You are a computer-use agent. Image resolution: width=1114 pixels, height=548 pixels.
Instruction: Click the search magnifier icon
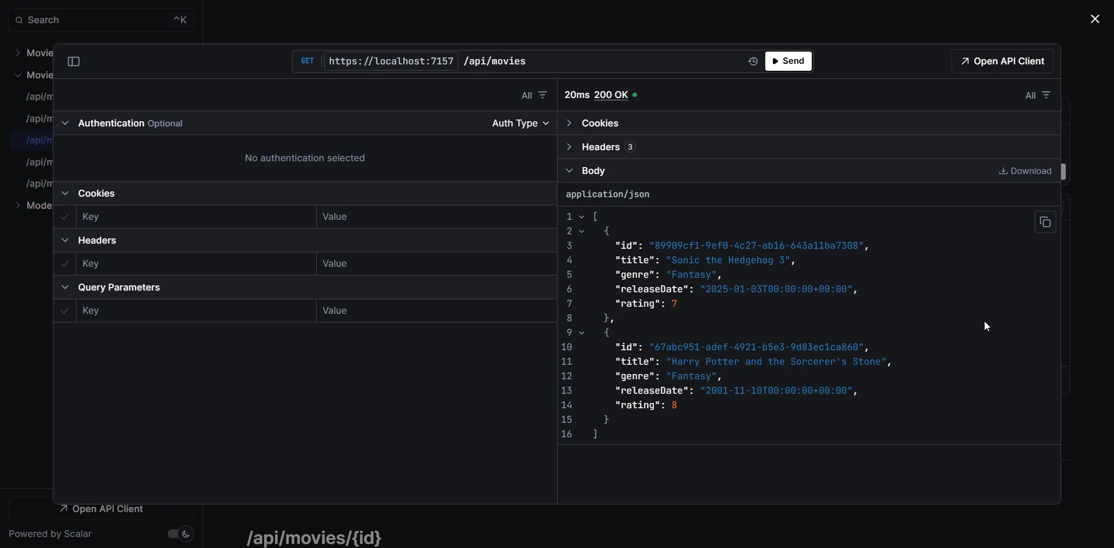click(19, 20)
